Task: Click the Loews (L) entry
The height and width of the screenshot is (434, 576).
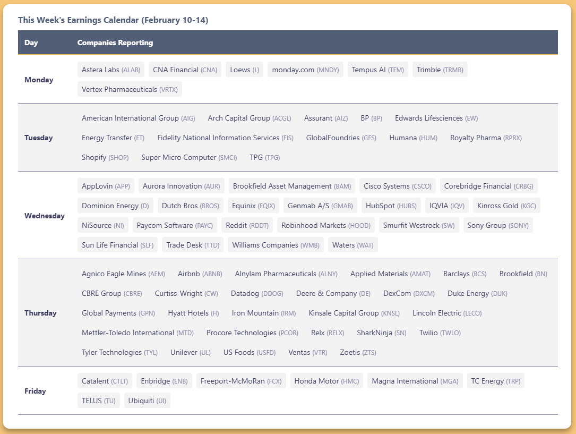Action: 245,70
